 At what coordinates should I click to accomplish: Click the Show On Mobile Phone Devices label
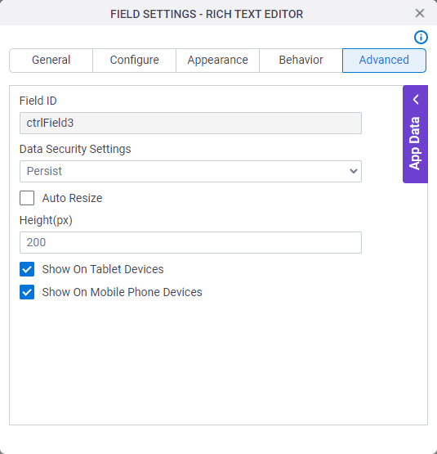(x=122, y=292)
